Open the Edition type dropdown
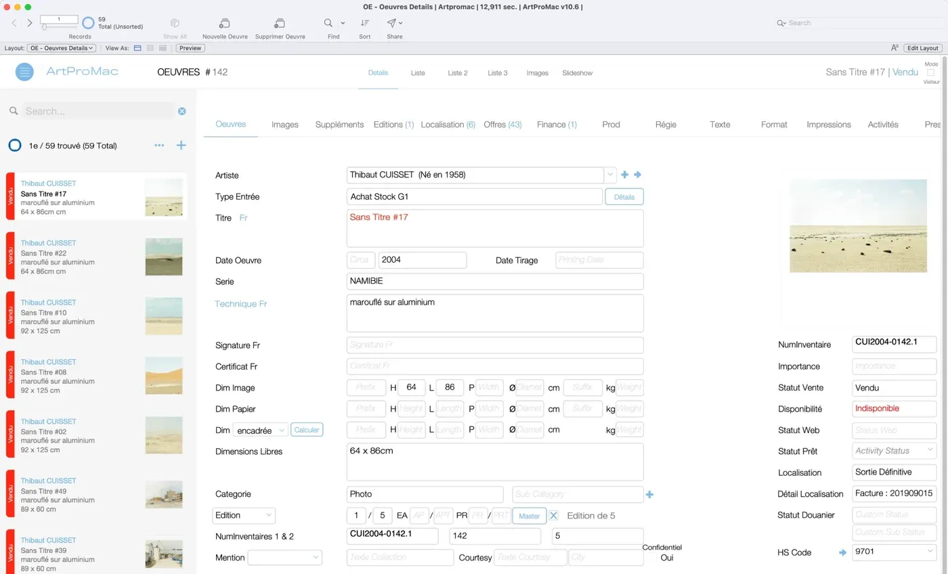The width and height of the screenshot is (948, 574). [244, 515]
